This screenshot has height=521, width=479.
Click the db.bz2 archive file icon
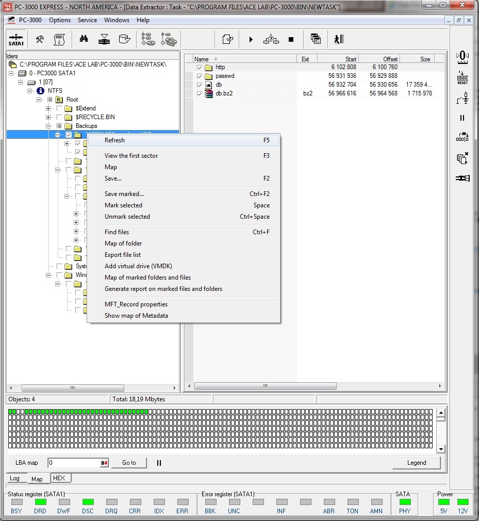(209, 94)
